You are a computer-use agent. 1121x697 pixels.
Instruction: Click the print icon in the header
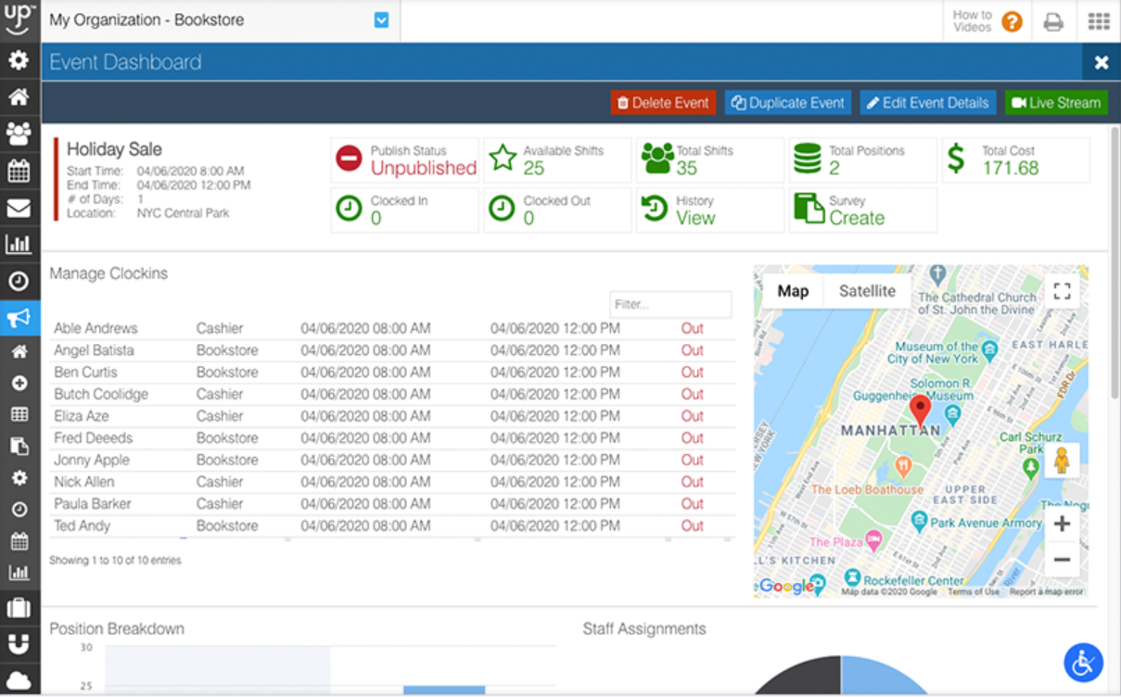point(1052,20)
